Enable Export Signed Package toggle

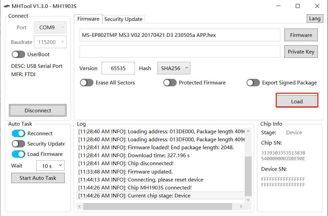253,83
